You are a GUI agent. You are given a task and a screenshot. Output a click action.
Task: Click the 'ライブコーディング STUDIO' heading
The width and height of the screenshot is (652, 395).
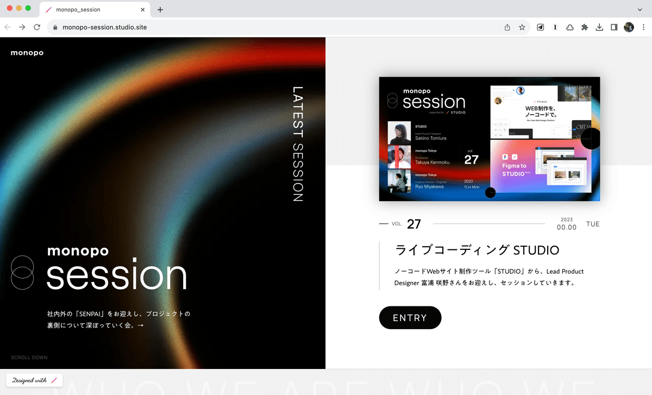tap(477, 250)
